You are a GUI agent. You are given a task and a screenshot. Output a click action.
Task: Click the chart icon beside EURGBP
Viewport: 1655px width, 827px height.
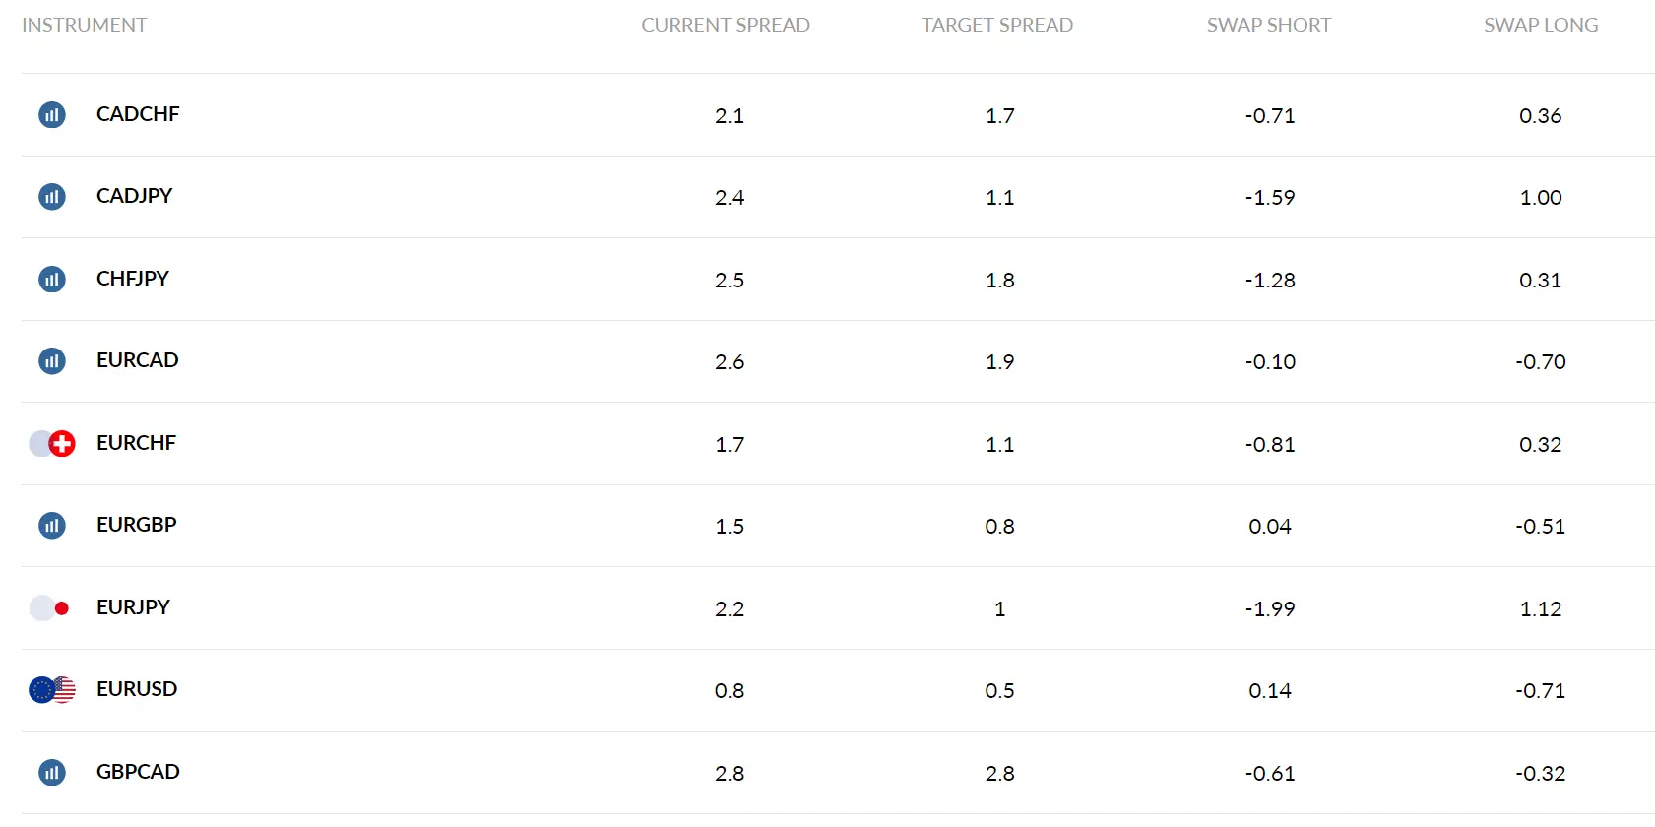point(52,526)
